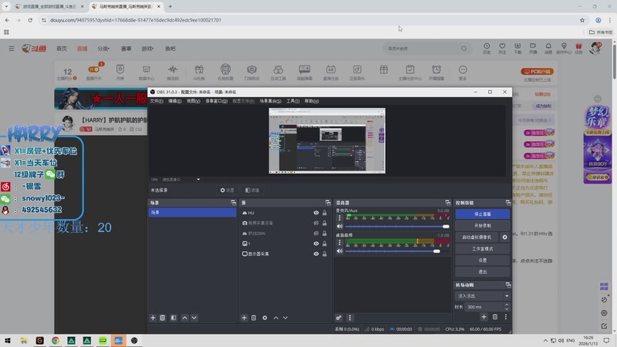Unlock the HU source
617x347 pixels.
point(325,213)
